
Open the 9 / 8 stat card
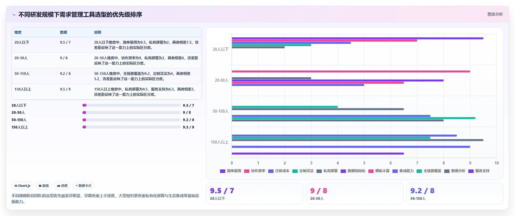click(x=355, y=194)
